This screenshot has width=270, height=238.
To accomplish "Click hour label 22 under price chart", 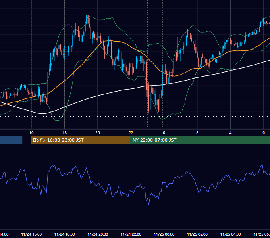I will [x=131, y=133].
